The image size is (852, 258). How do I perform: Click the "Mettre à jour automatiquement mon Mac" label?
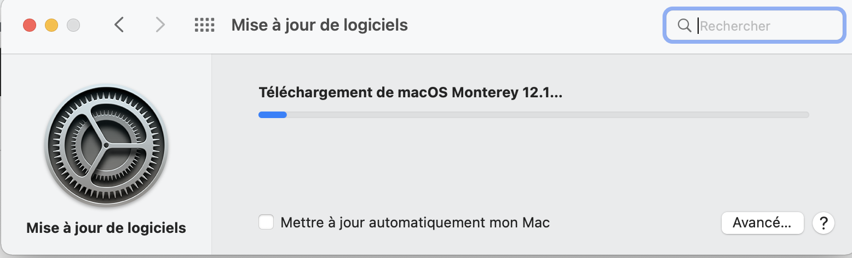415,223
